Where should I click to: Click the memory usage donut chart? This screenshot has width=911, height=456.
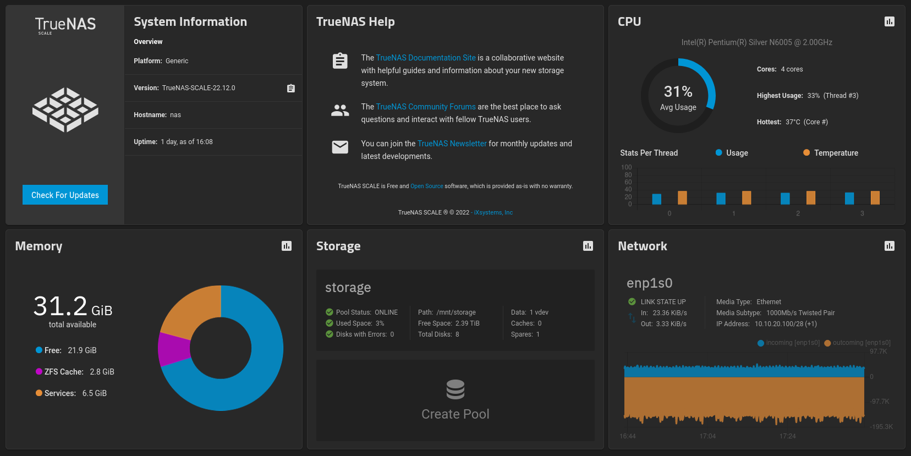click(221, 348)
